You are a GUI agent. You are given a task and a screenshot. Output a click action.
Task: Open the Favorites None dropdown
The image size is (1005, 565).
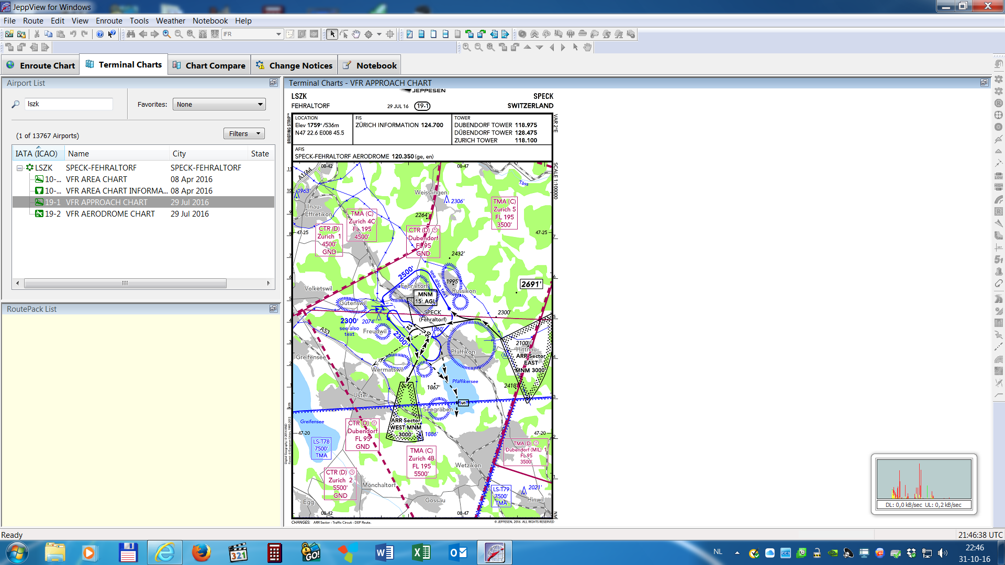(x=219, y=104)
